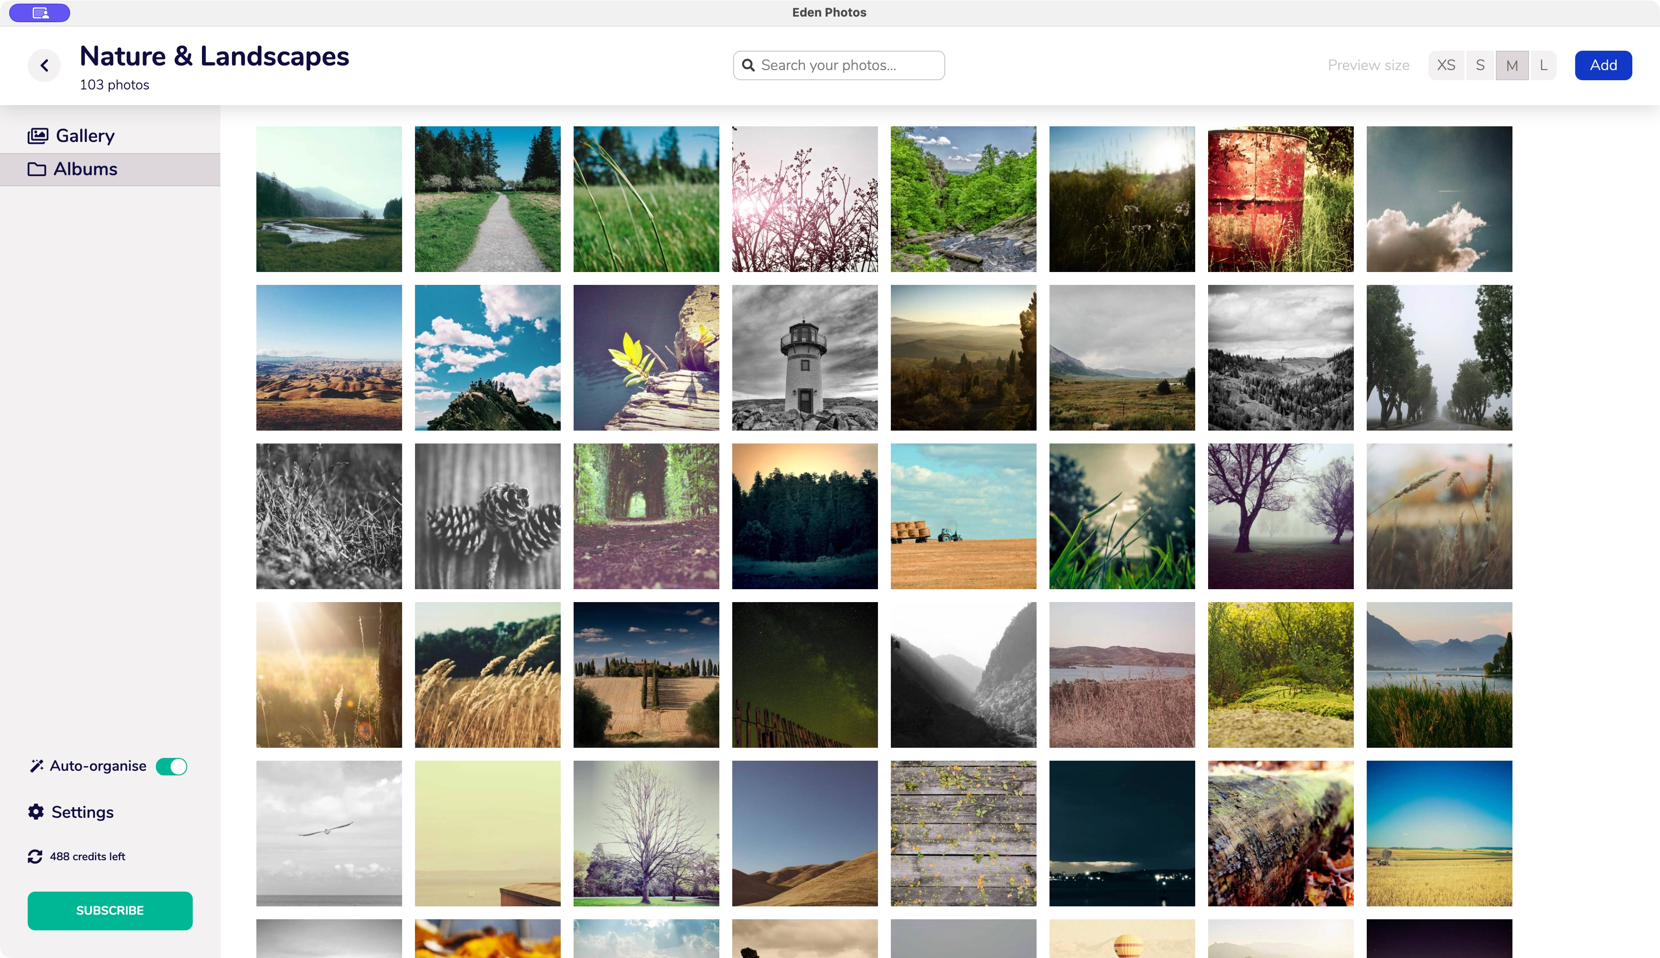The width and height of the screenshot is (1660, 958).
Task: Set preview size to S
Action: pyautogui.click(x=1480, y=65)
